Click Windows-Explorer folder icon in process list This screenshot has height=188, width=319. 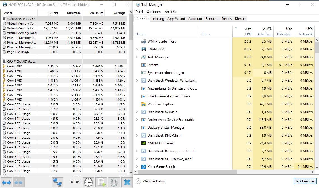click(144, 104)
